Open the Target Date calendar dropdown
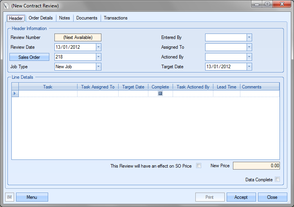294x207 pixels. pyautogui.click(x=249, y=67)
